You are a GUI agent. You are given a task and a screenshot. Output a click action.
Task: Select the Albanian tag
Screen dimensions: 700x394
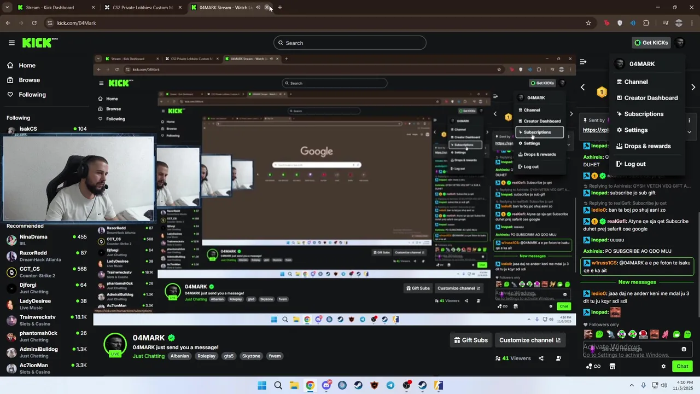point(179,356)
